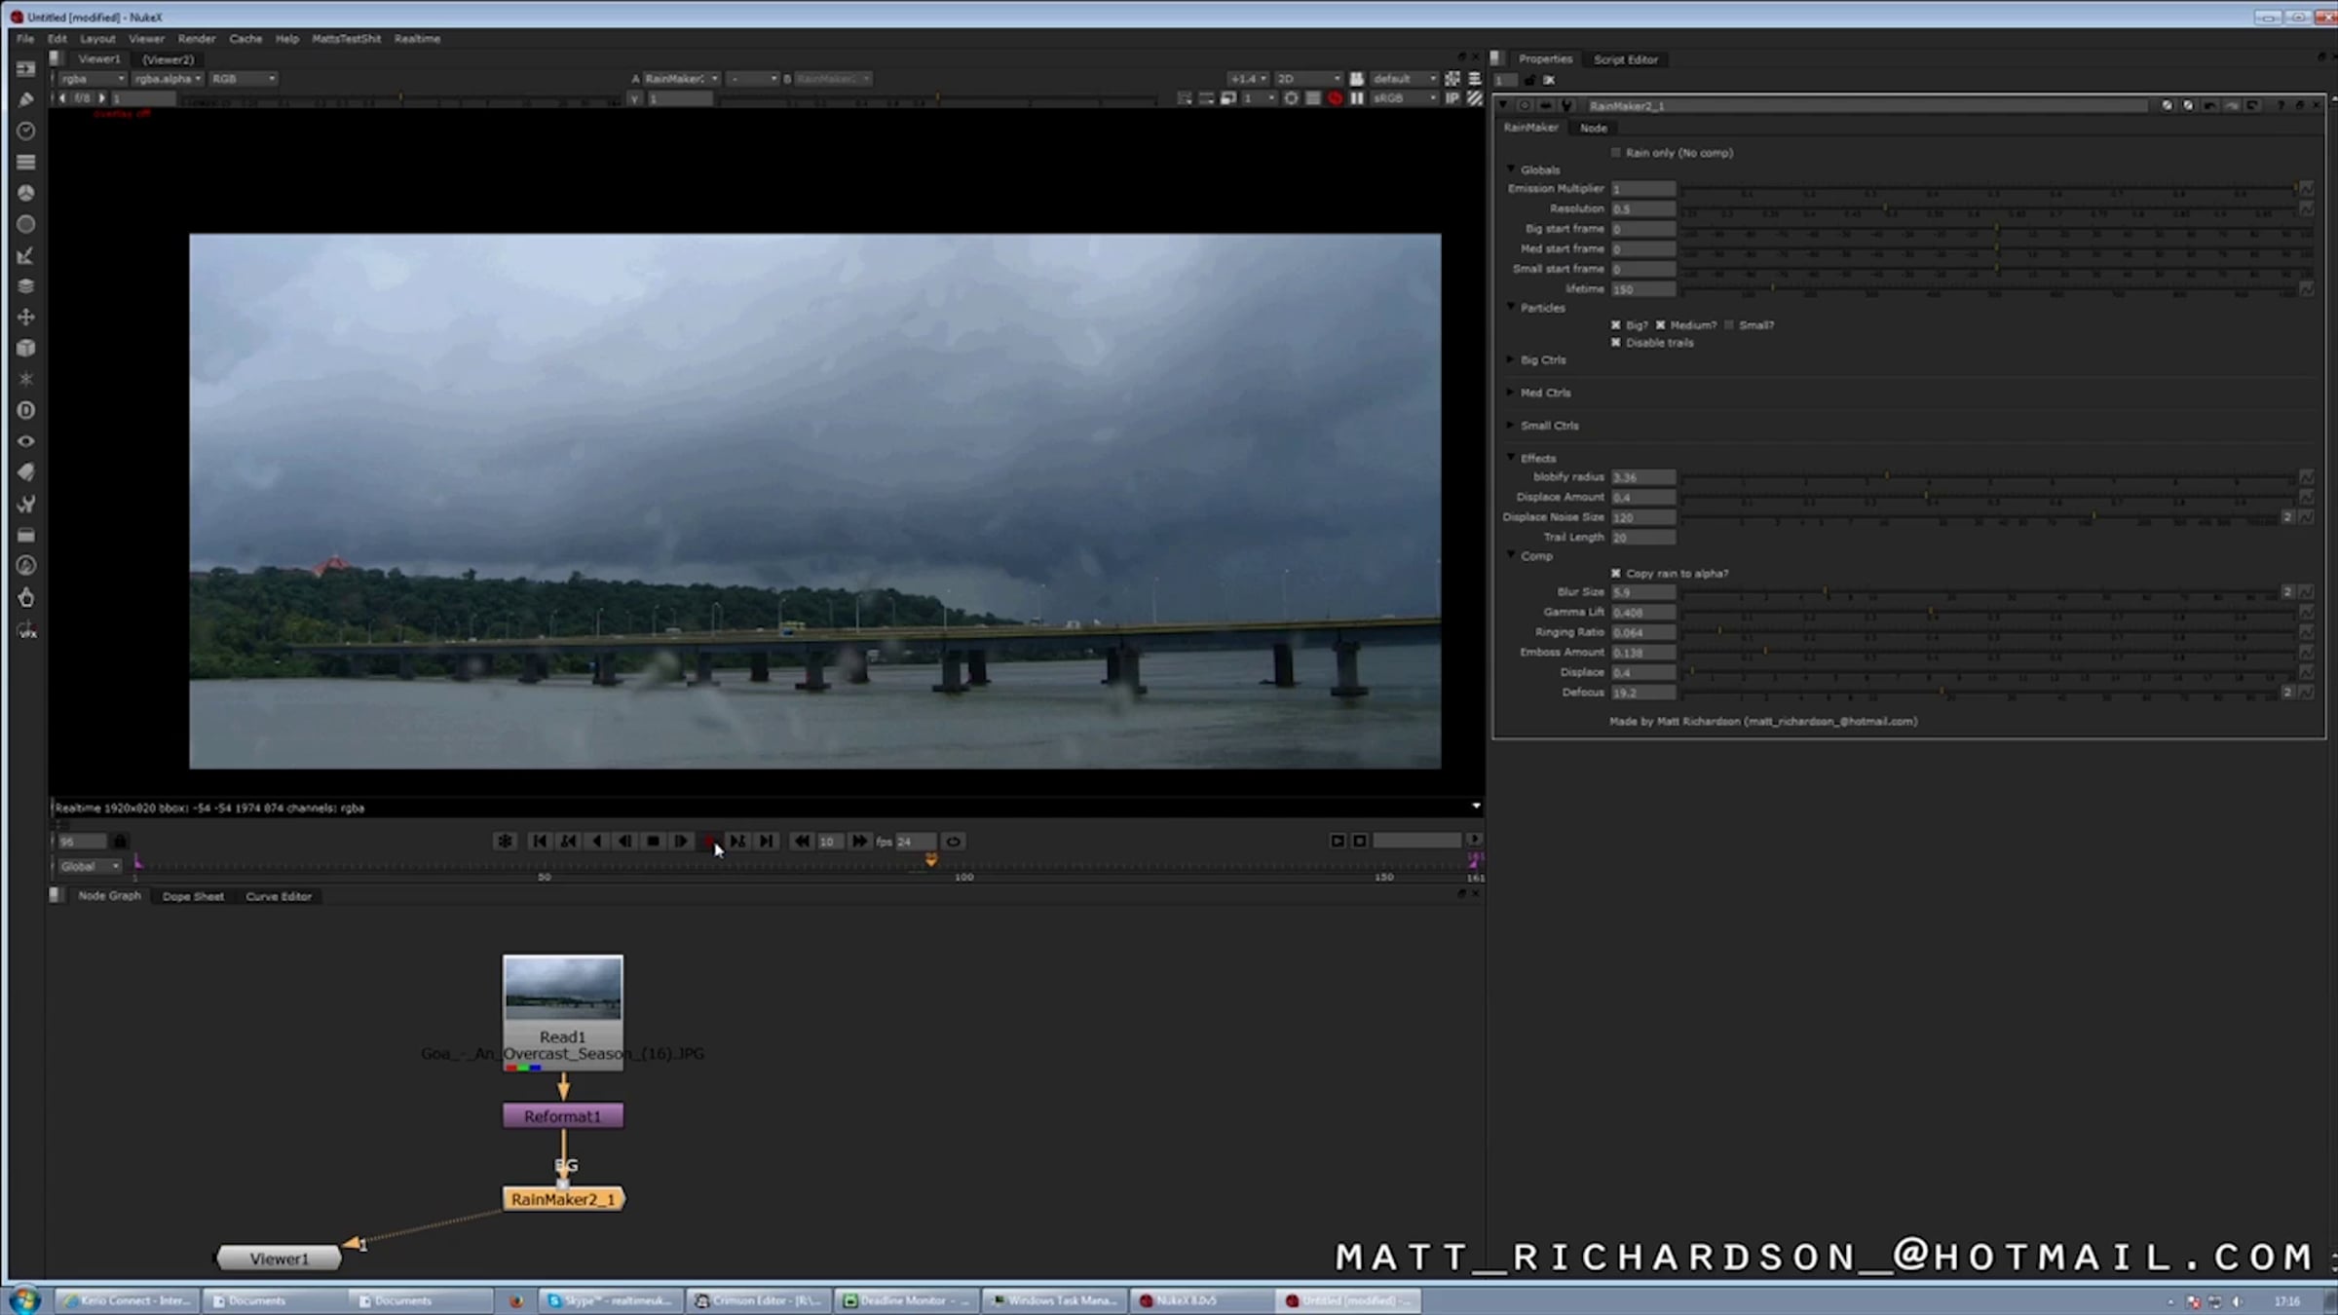Collapse the Globals group
The width and height of the screenshot is (2338, 1315).
[1511, 169]
